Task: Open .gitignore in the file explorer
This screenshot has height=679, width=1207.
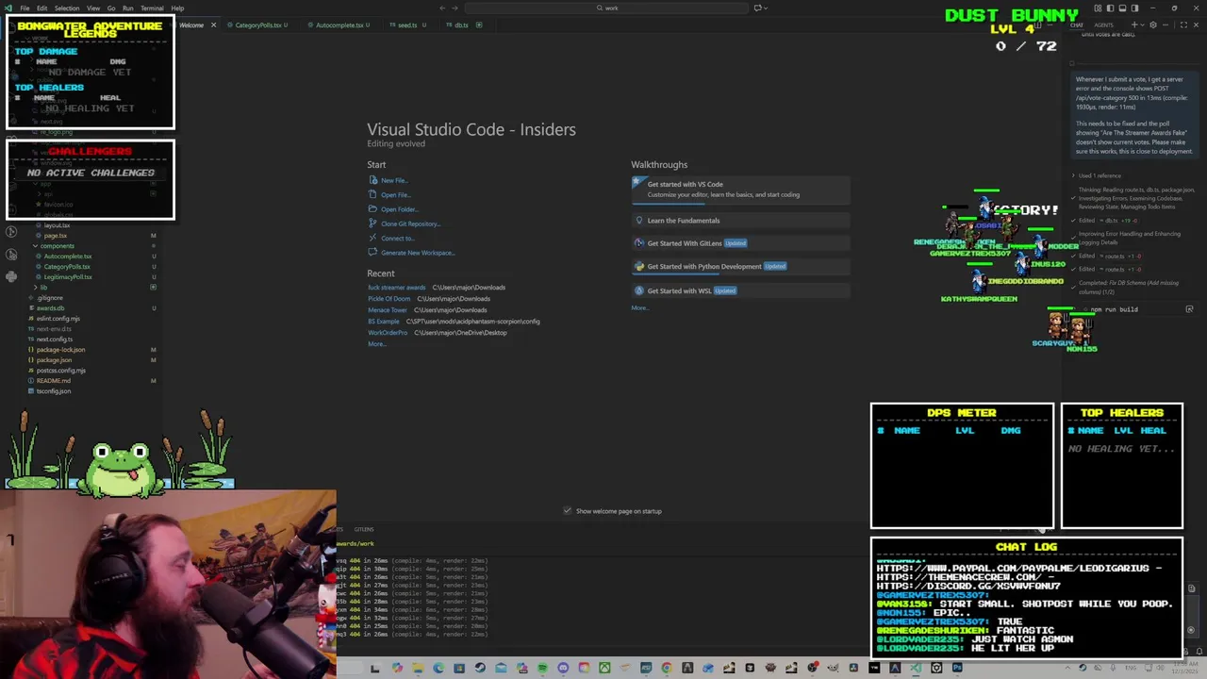Action: pos(49,298)
